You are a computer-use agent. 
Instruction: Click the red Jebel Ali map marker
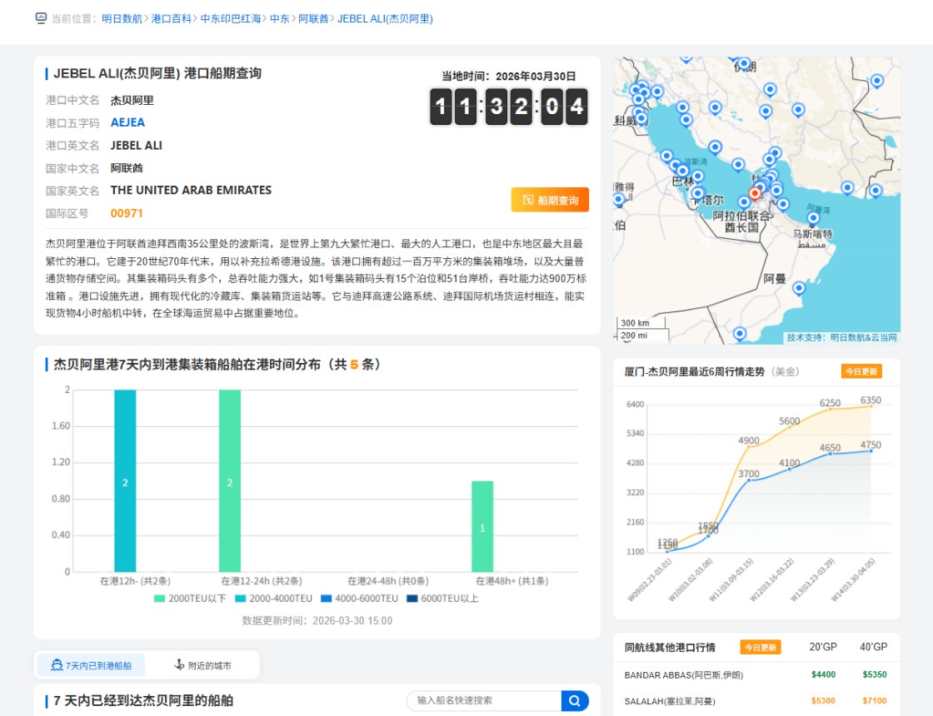[755, 193]
